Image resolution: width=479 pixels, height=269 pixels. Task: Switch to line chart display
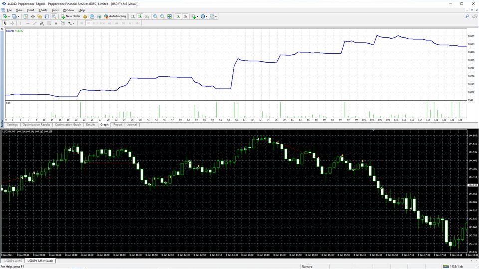click(x=147, y=16)
